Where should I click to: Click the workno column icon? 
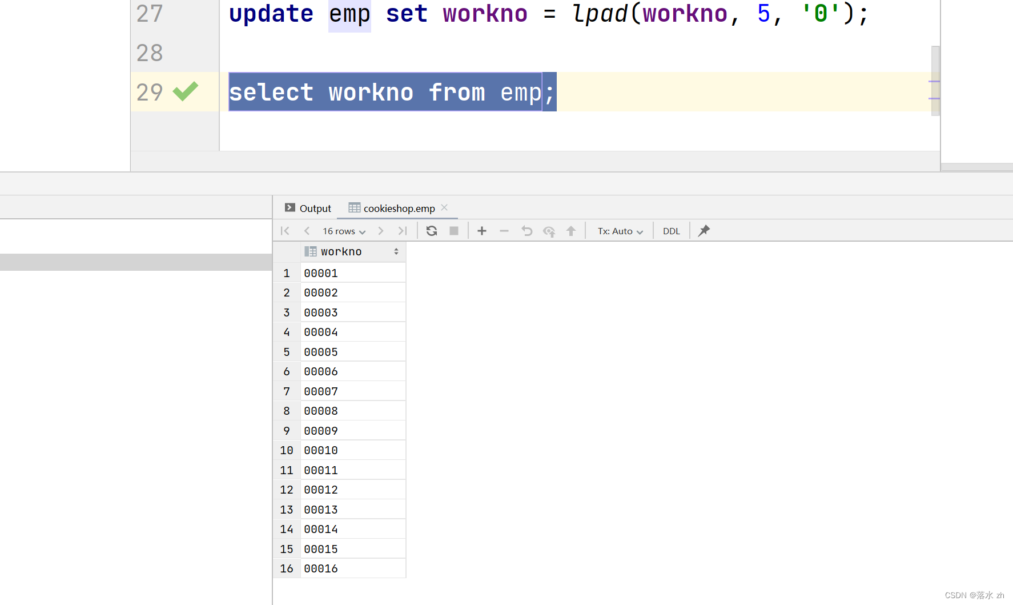[x=311, y=251]
